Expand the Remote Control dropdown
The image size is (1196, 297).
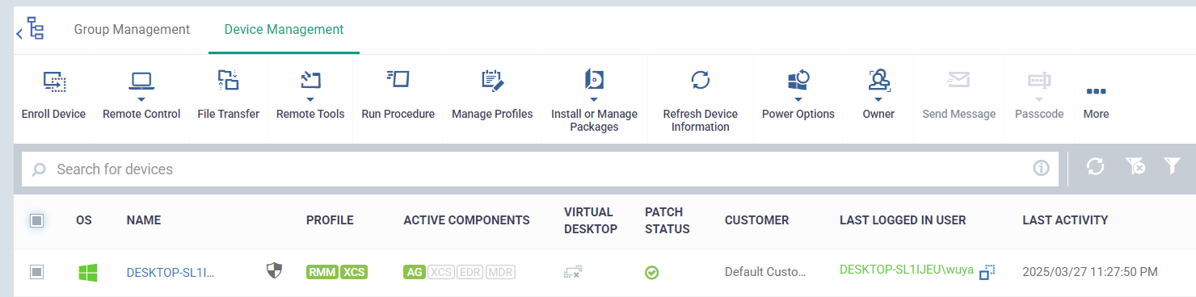141,95
